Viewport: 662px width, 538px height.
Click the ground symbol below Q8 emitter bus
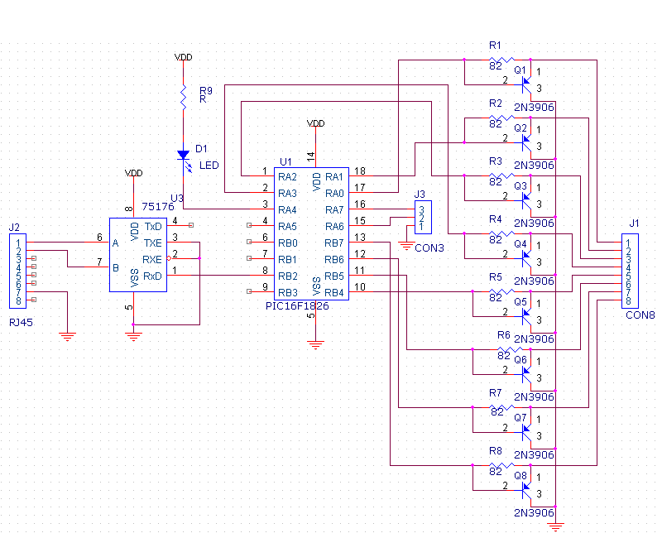[555, 527]
